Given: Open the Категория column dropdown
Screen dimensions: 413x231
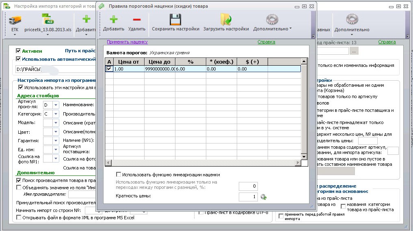Looking at the screenshot, I should [x=56, y=114].
